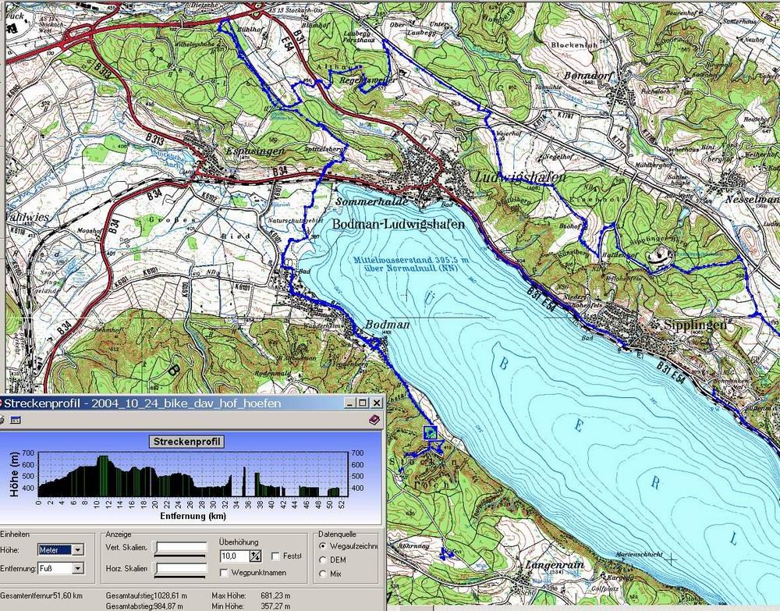Click the blue waypoint marker on the map
Image resolution: width=780 pixels, height=611 pixels.
(430, 432)
